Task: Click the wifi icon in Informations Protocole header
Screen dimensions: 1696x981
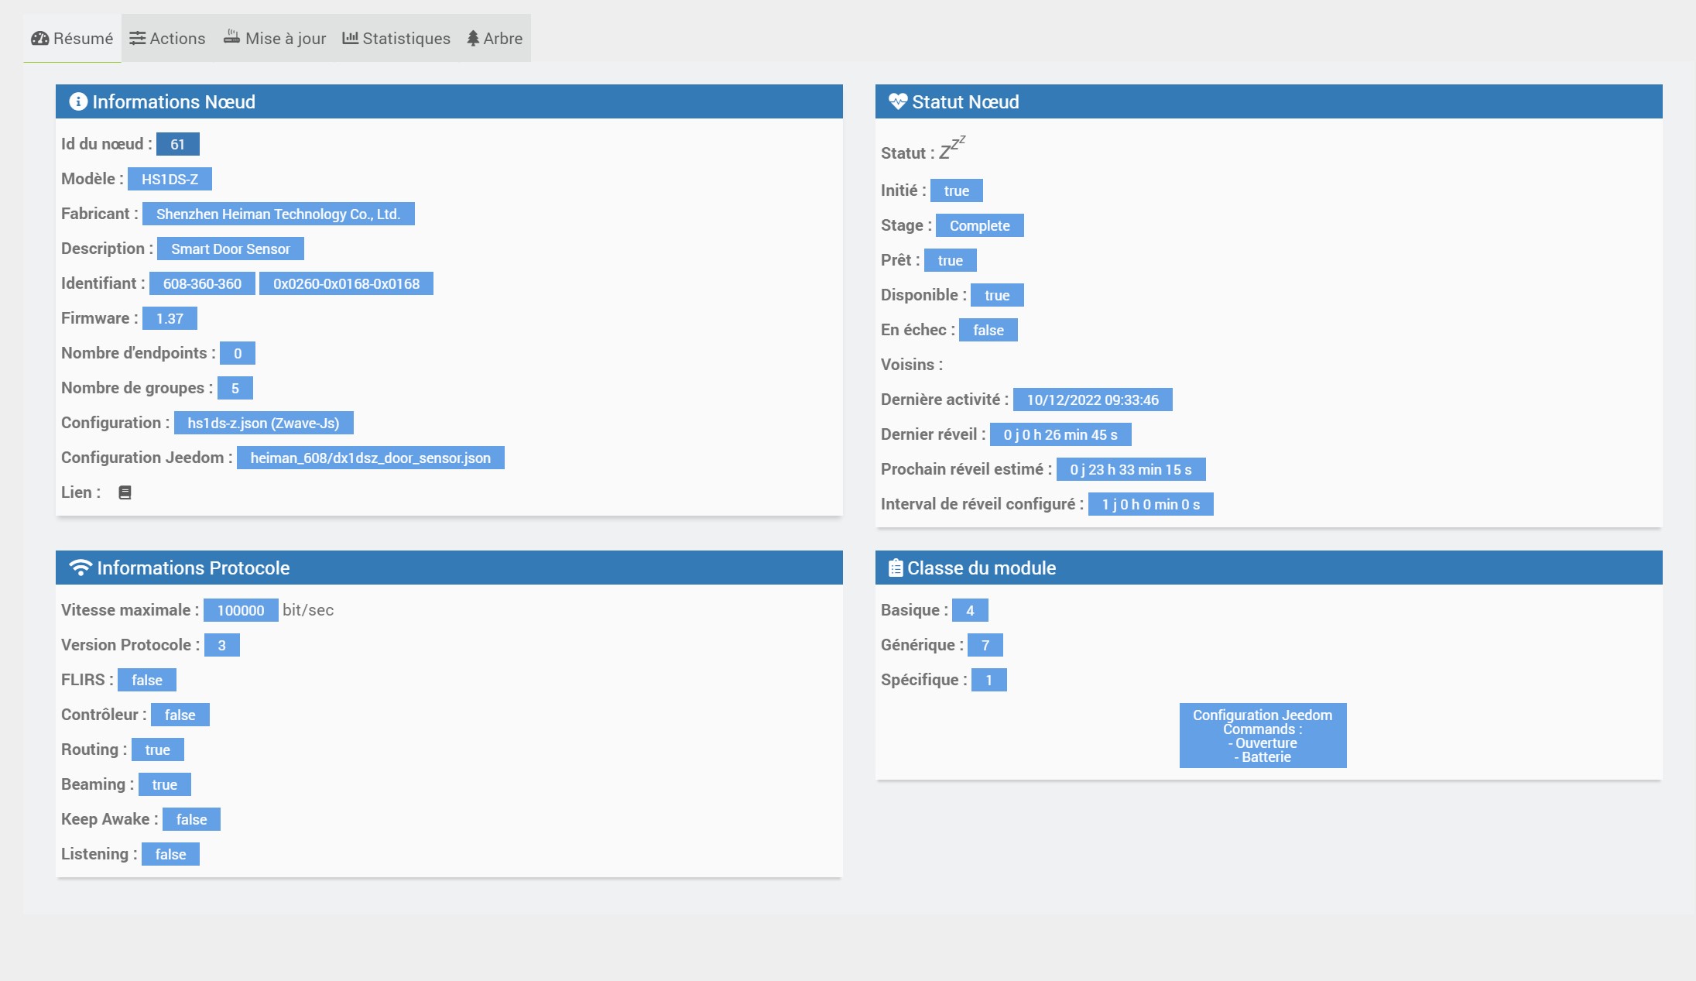Action: click(x=81, y=568)
